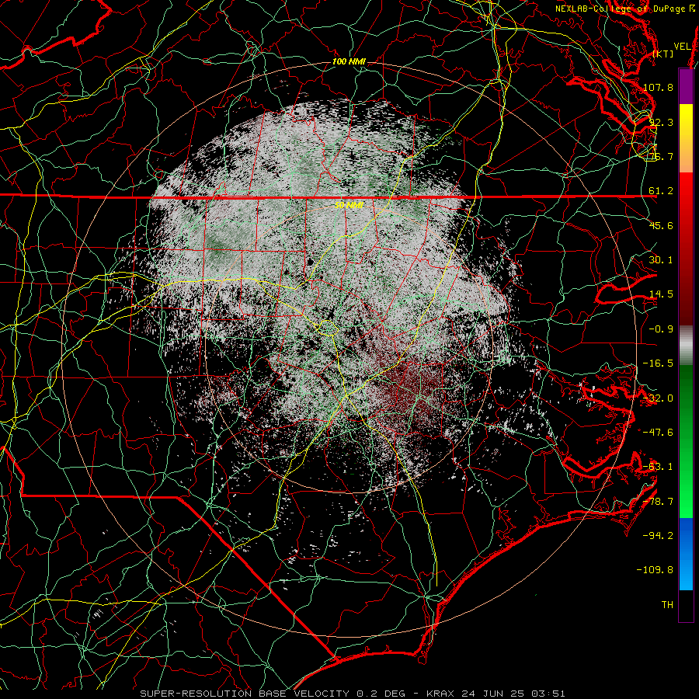This screenshot has width=699, height=699.
Task: Click the 61.2 legend value
Action: tap(661, 191)
